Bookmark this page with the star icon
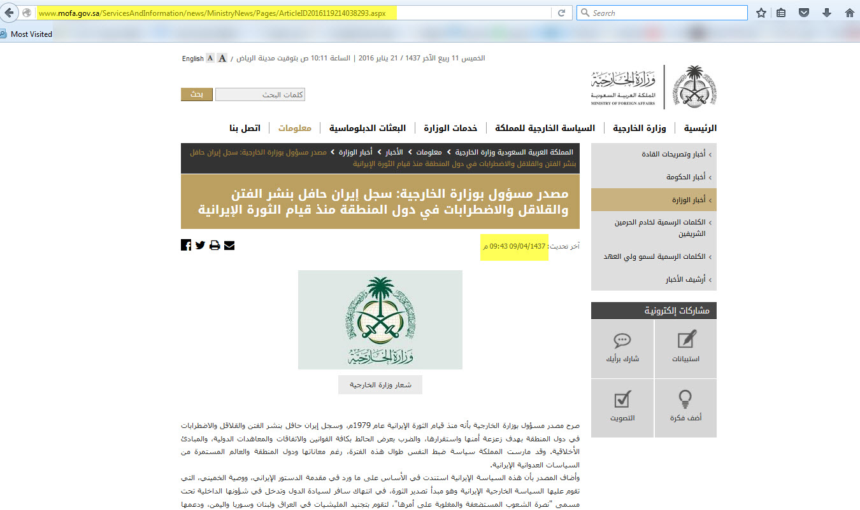Viewport: 860px width, 510px height. 761,13
